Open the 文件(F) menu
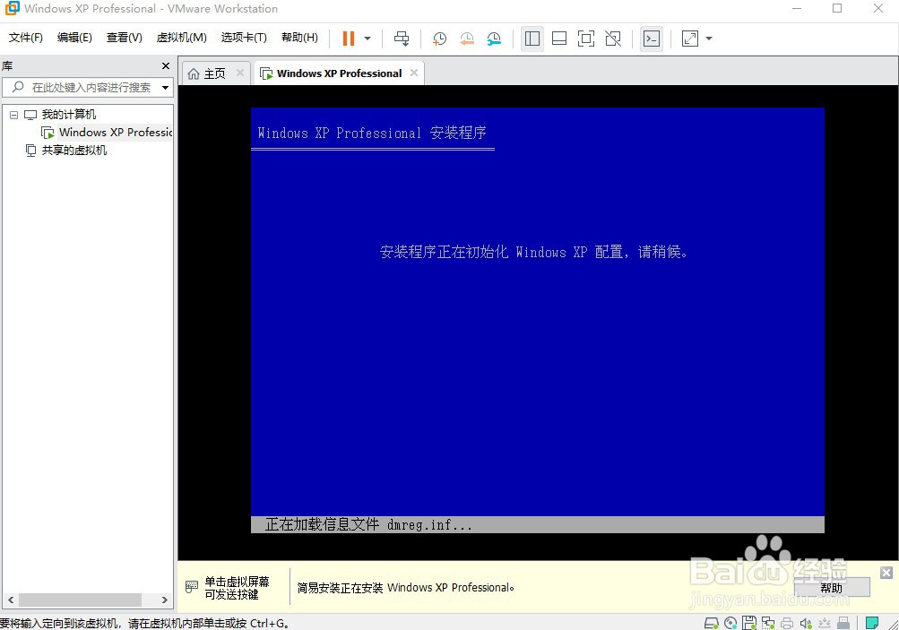This screenshot has height=630, width=899. tap(26, 38)
